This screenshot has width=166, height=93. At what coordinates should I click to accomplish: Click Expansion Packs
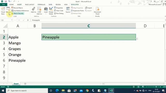(x=77, y=11)
